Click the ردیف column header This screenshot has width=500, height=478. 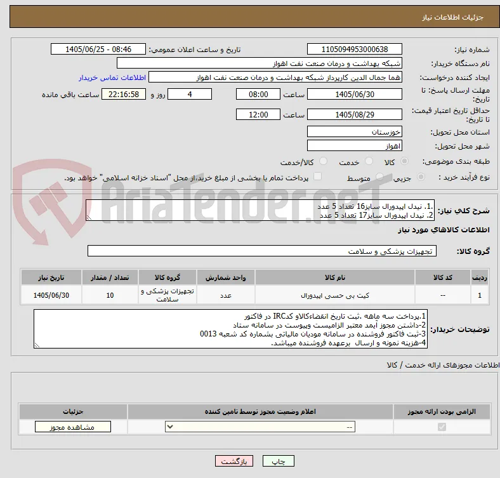pos(480,277)
